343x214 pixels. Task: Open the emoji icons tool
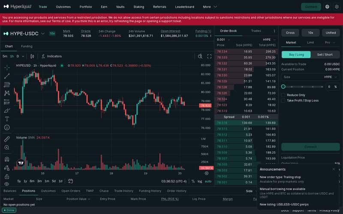(7, 127)
